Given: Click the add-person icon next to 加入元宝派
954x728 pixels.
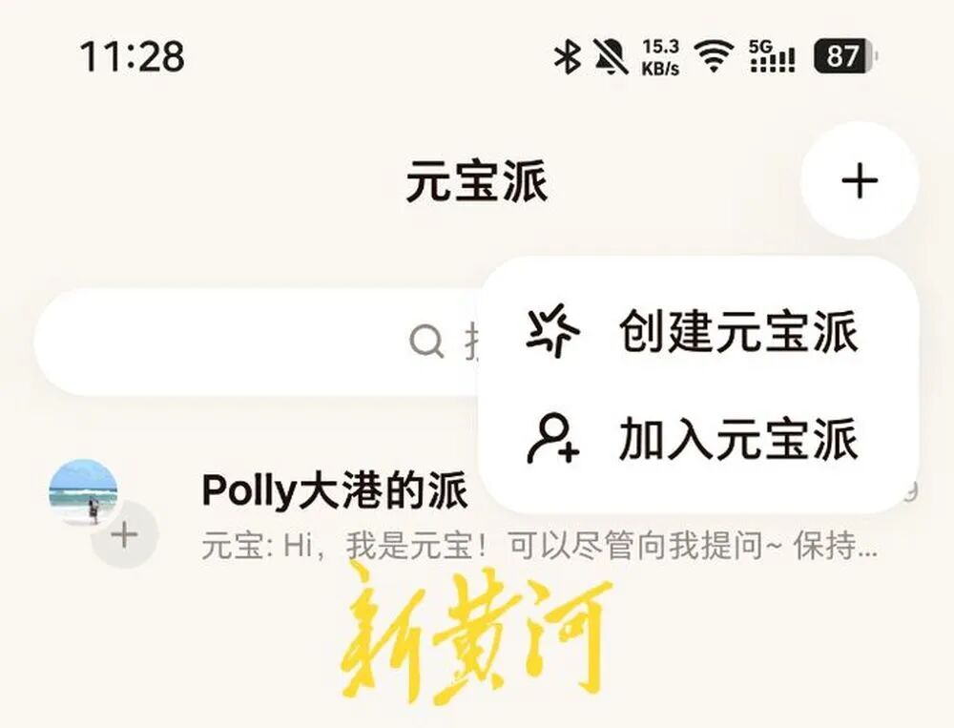Looking at the screenshot, I should [553, 439].
